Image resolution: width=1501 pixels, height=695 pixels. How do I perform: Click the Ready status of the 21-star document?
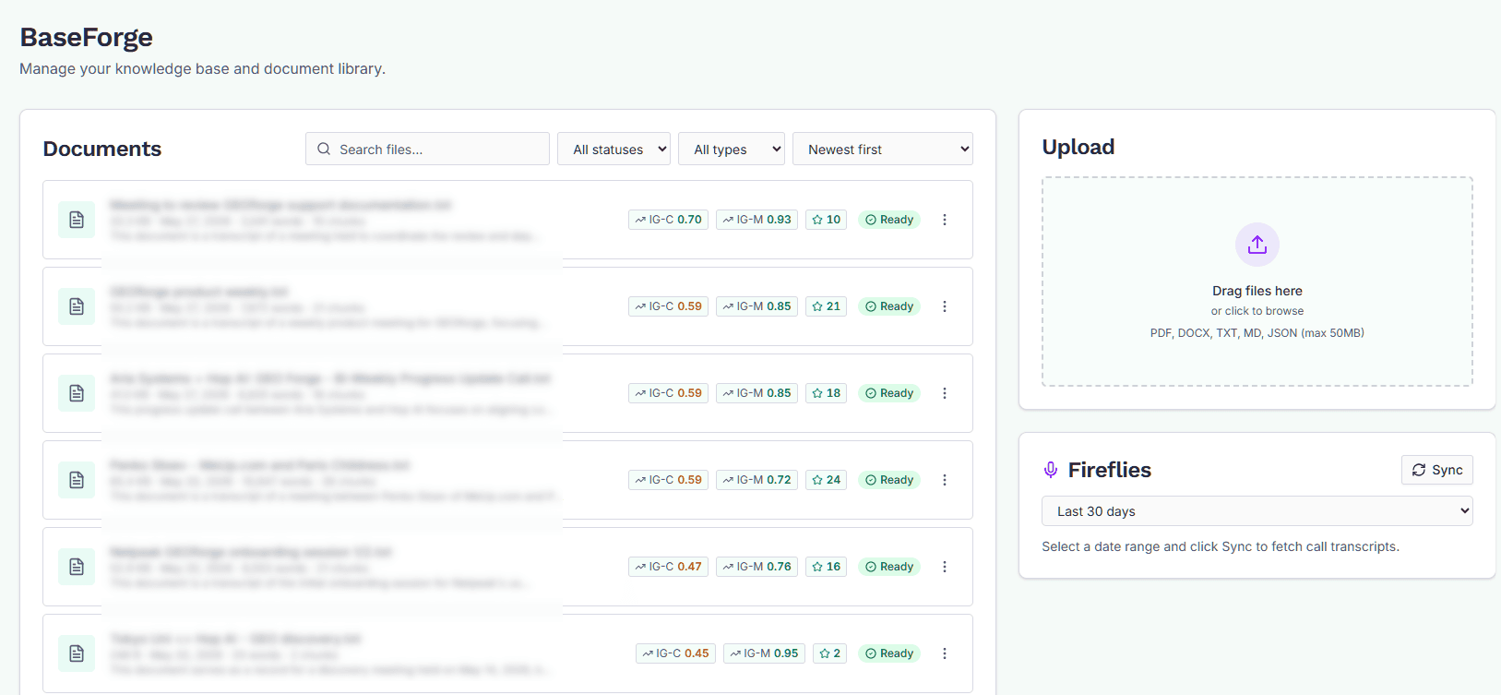coord(889,306)
